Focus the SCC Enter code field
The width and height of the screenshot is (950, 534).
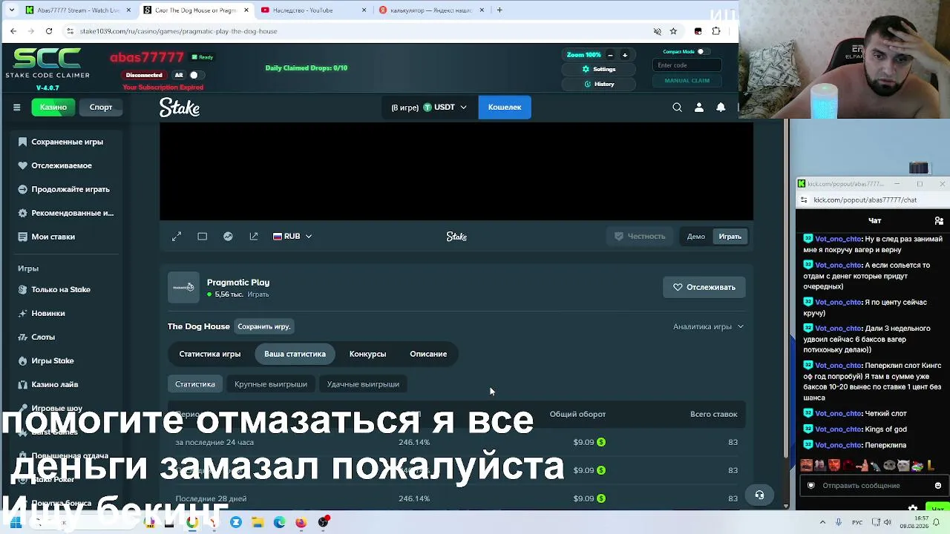pos(687,65)
